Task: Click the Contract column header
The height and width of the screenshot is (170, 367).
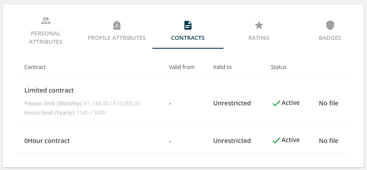Action: [x=35, y=67]
